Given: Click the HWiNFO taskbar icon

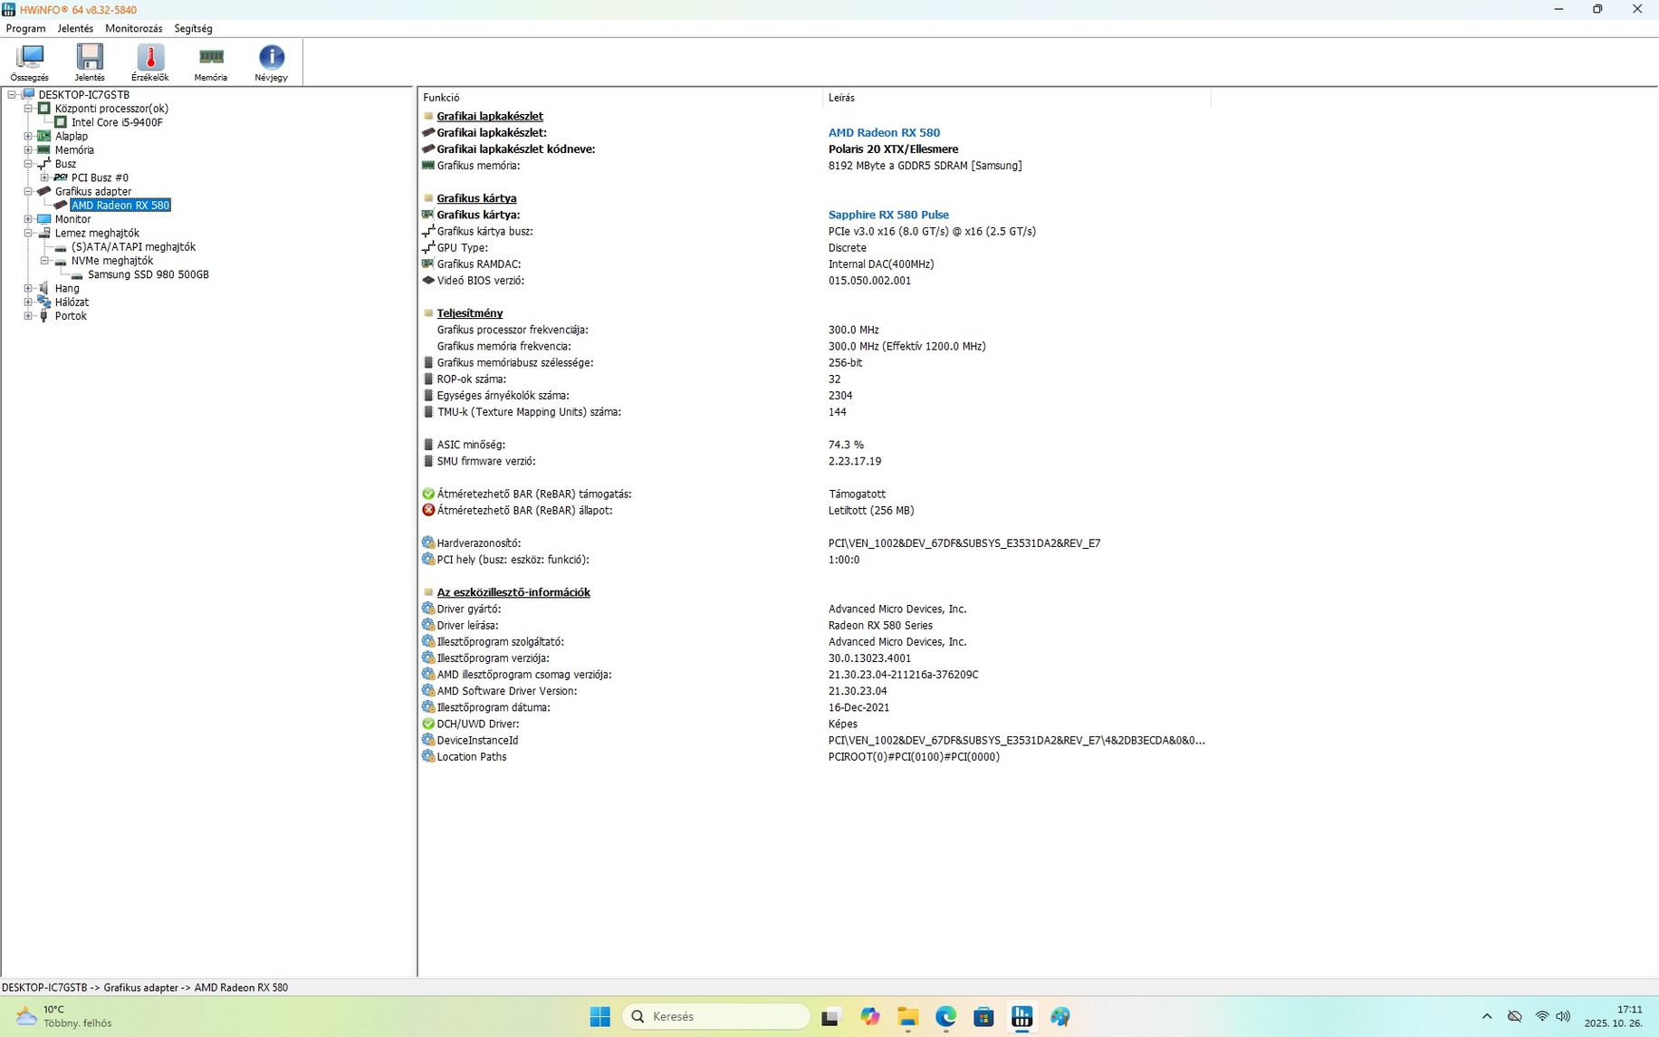Looking at the screenshot, I should click(x=1021, y=1017).
